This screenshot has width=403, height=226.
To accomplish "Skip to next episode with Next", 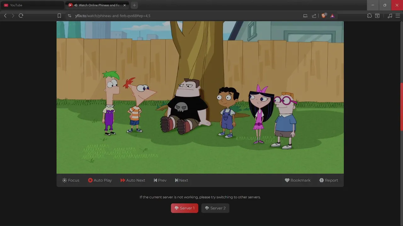I will 181,180.
